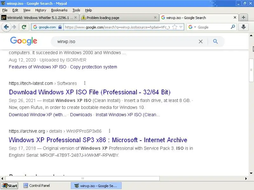Viewport: 254px width, 190px height.
Task: Open the three-dot menu for tech-latest.com result
Action: coord(85,83)
